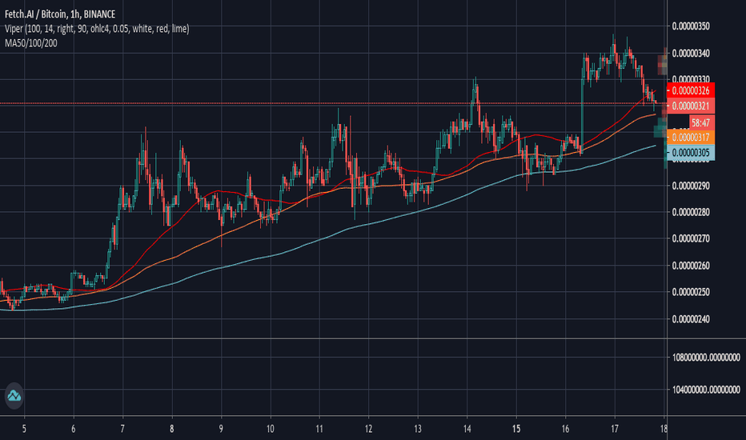Click the 0.00000240 price axis value

[x=691, y=319]
